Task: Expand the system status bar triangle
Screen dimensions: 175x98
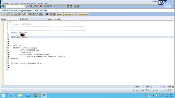Action: pyautogui.click(x=134, y=90)
